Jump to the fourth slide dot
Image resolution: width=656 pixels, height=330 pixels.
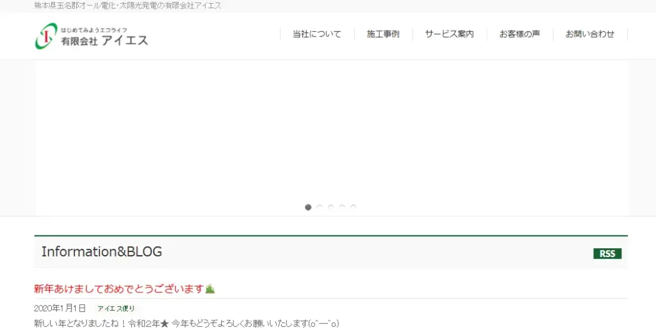[342, 207]
